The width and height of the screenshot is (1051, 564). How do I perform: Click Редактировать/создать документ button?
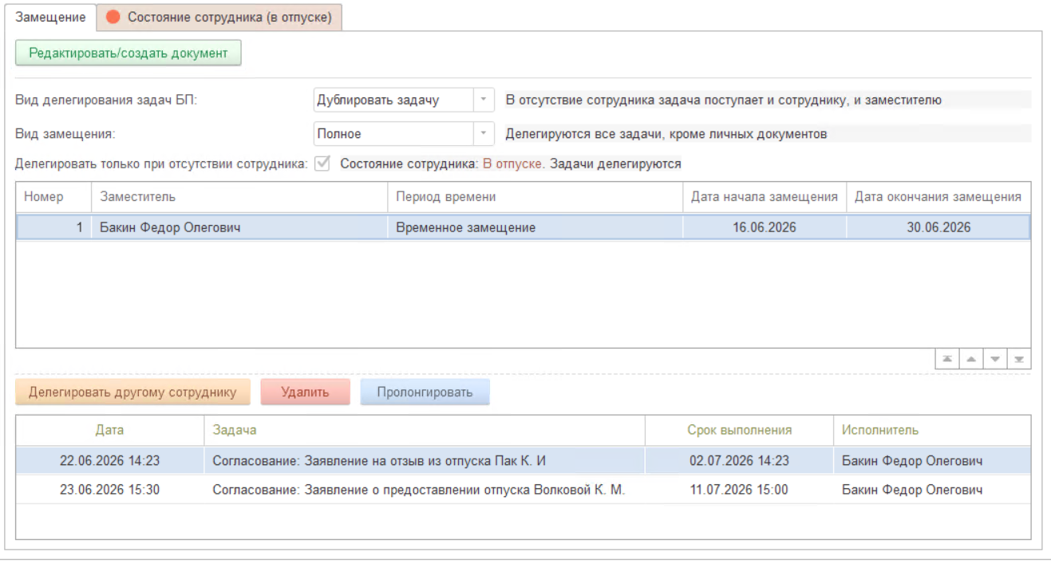pyautogui.click(x=128, y=53)
